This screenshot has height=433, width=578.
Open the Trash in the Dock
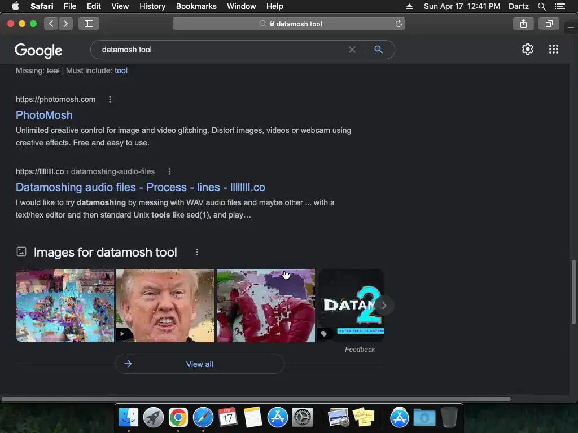[449, 418]
